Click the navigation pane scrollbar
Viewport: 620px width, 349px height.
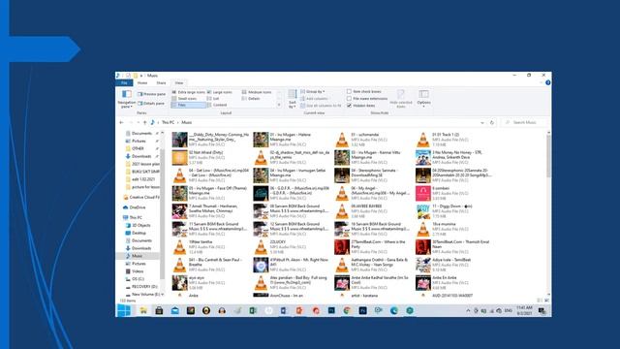162,213
